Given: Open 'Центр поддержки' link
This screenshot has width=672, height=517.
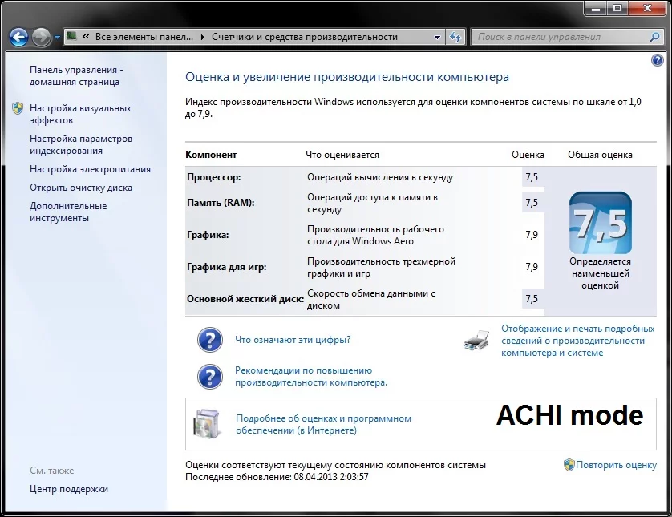Looking at the screenshot, I should click(69, 489).
